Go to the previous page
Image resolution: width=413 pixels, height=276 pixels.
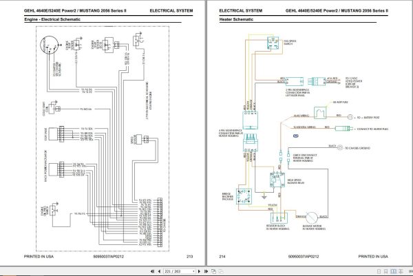pos(159,271)
